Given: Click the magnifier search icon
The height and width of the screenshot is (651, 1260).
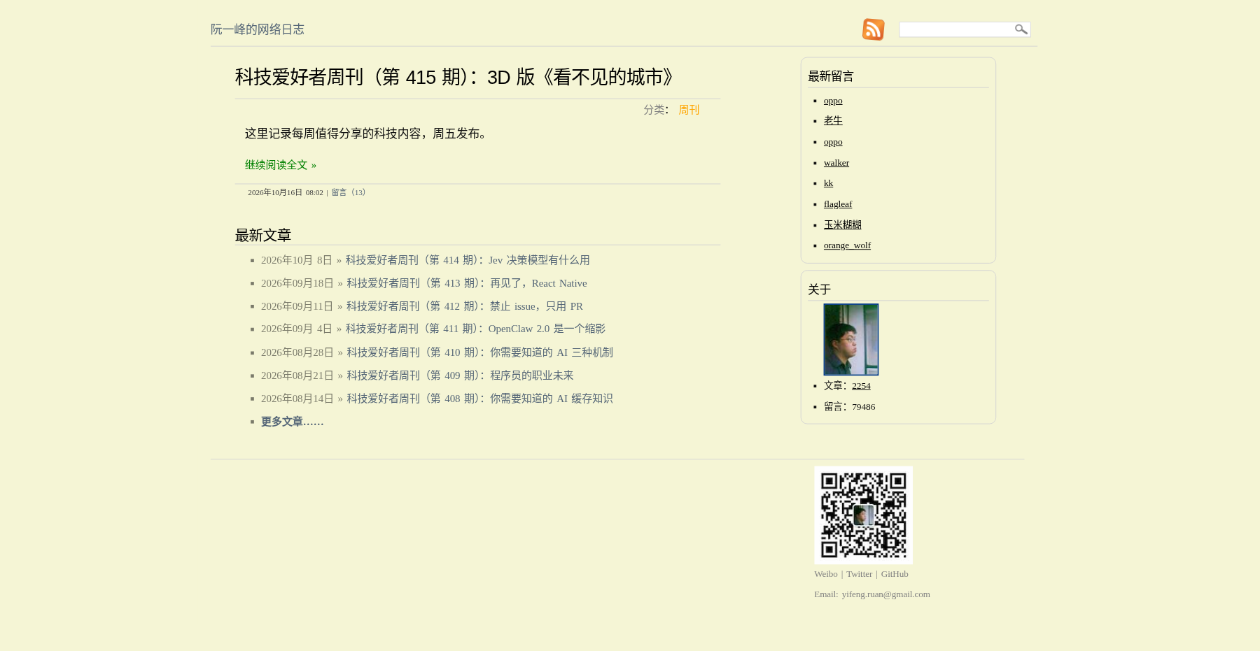Looking at the screenshot, I should pos(1021,29).
